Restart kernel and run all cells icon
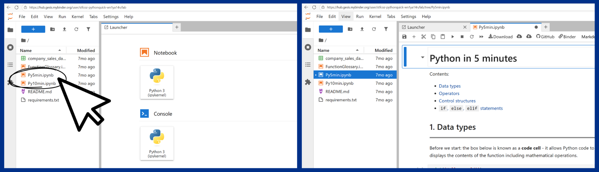Viewport: 599px width, 172px height. pyautogui.click(x=481, y=37)
